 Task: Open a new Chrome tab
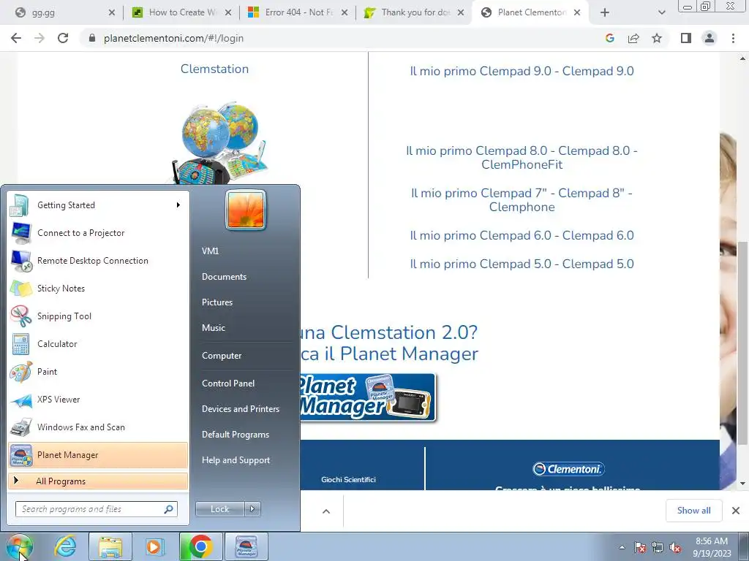(605, 13)
